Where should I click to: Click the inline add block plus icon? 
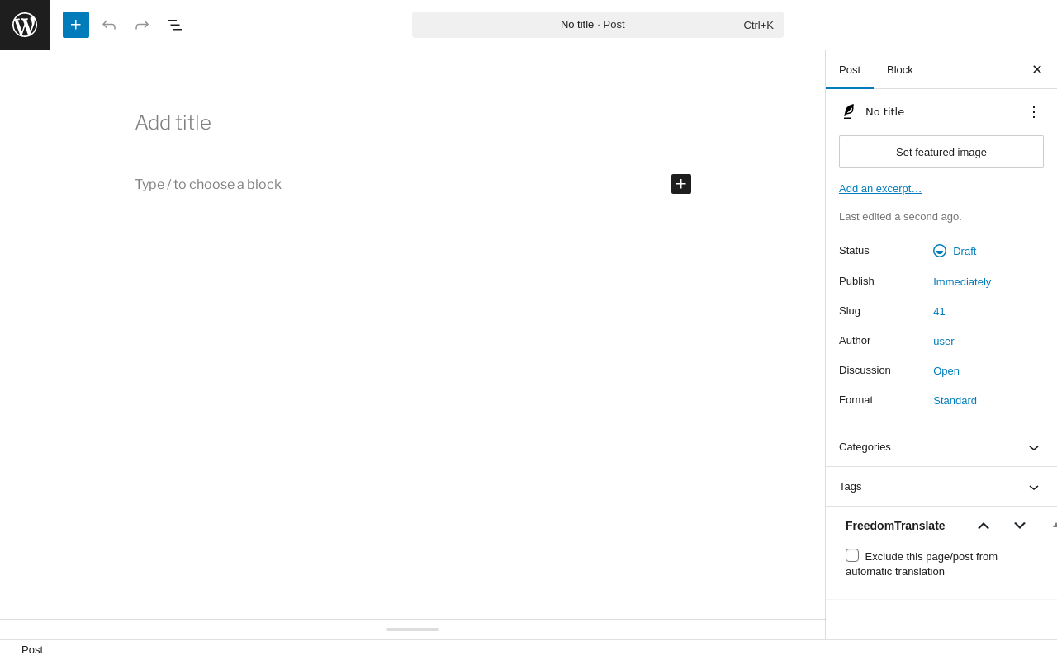(x=681, y=184)
